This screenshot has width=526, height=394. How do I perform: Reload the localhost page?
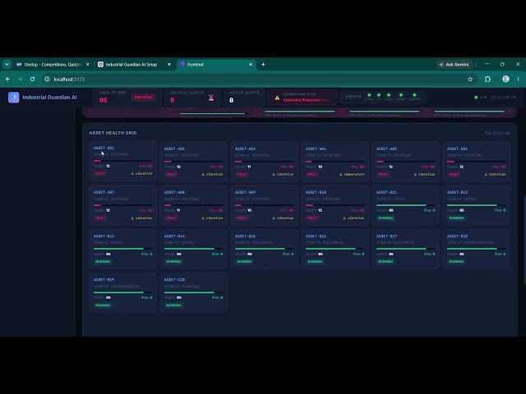[32, 79]
